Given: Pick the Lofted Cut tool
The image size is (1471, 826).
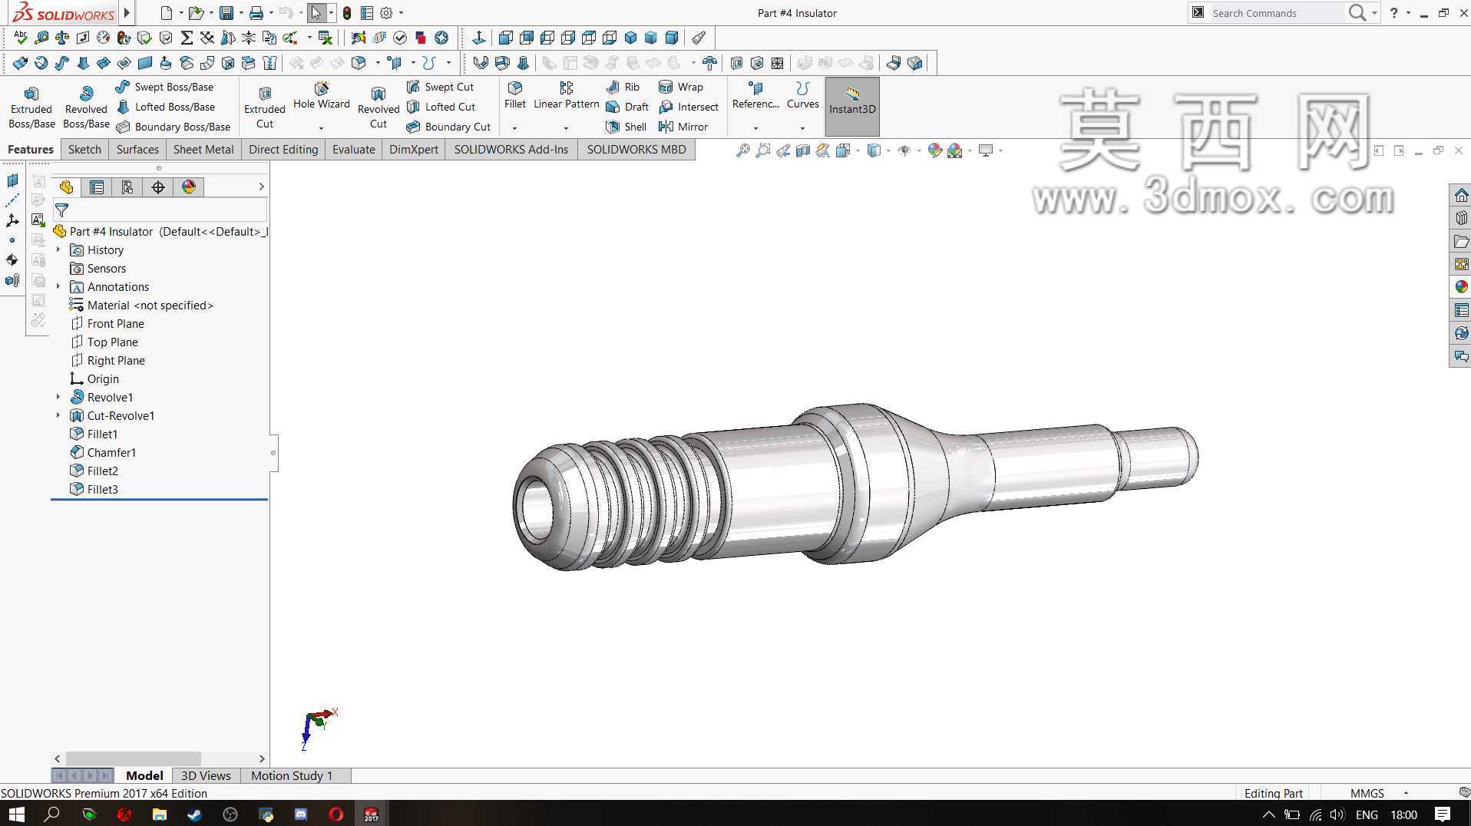Looking at the screenshot, I should (x=441, y=107).
